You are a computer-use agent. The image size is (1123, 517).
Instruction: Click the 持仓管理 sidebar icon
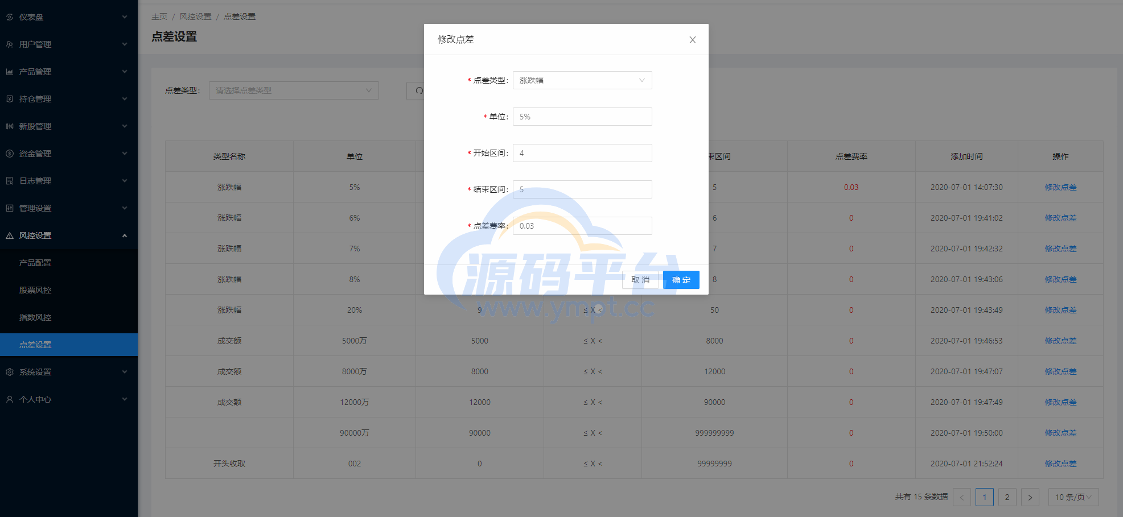pyautogui.click(x=10, y=99)
